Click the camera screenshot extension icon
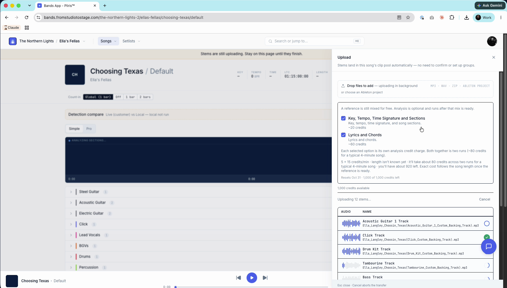Image resolution: width=507 pixels, height=288 pixels. tap(432, 17)
